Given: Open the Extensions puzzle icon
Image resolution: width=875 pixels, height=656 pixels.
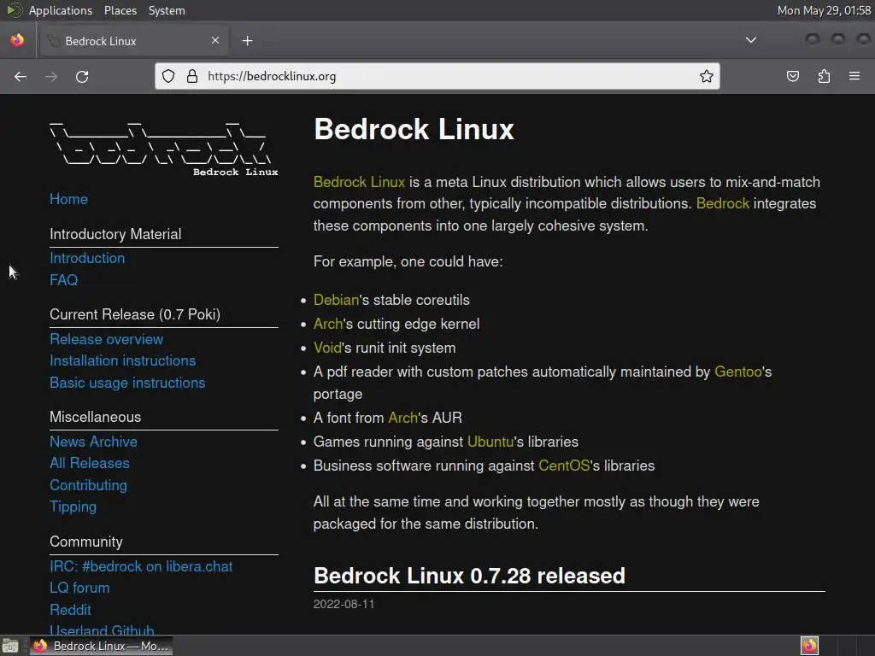Looking at the screenshot, I should [x=824, y=76].
